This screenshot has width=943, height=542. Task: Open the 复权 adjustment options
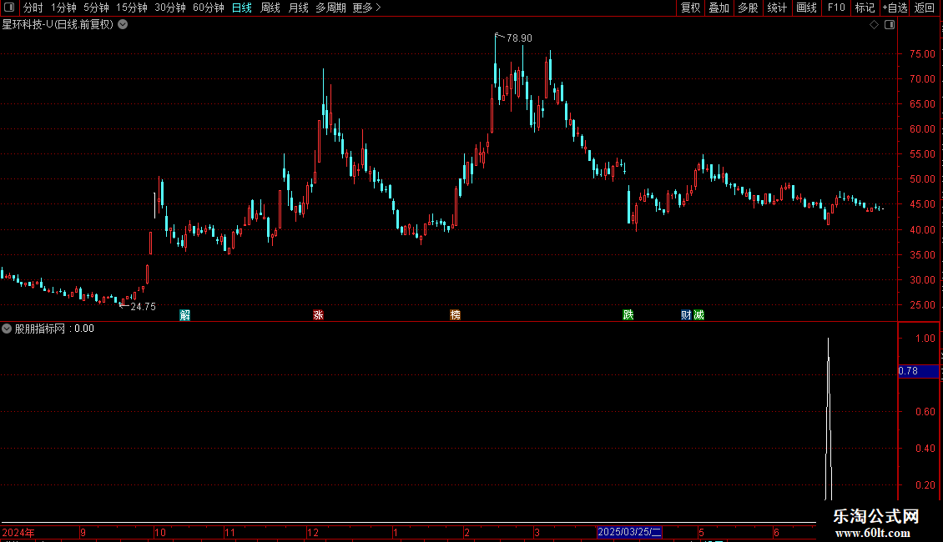pos(690,8)
